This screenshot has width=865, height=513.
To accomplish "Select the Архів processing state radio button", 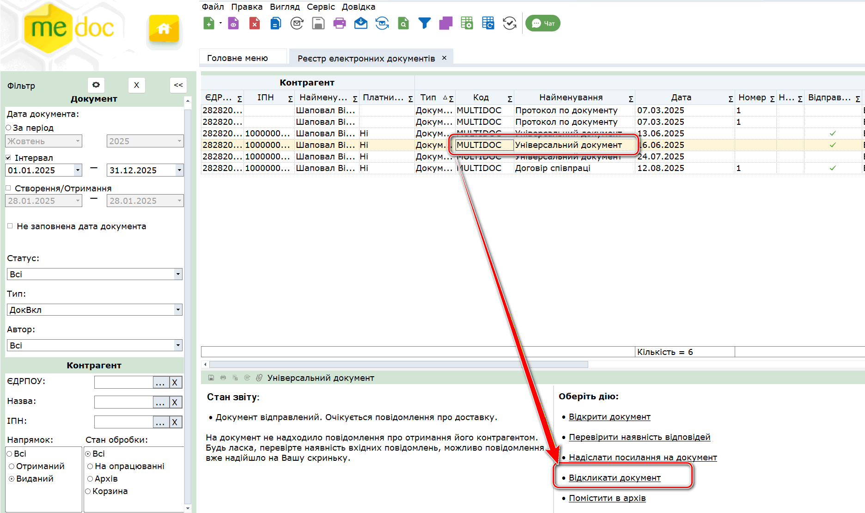I will [90, 479].
